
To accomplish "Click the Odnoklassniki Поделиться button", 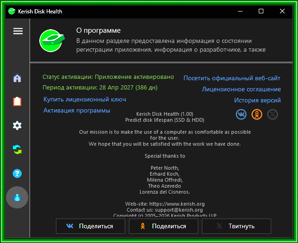I will click(164, 226).
